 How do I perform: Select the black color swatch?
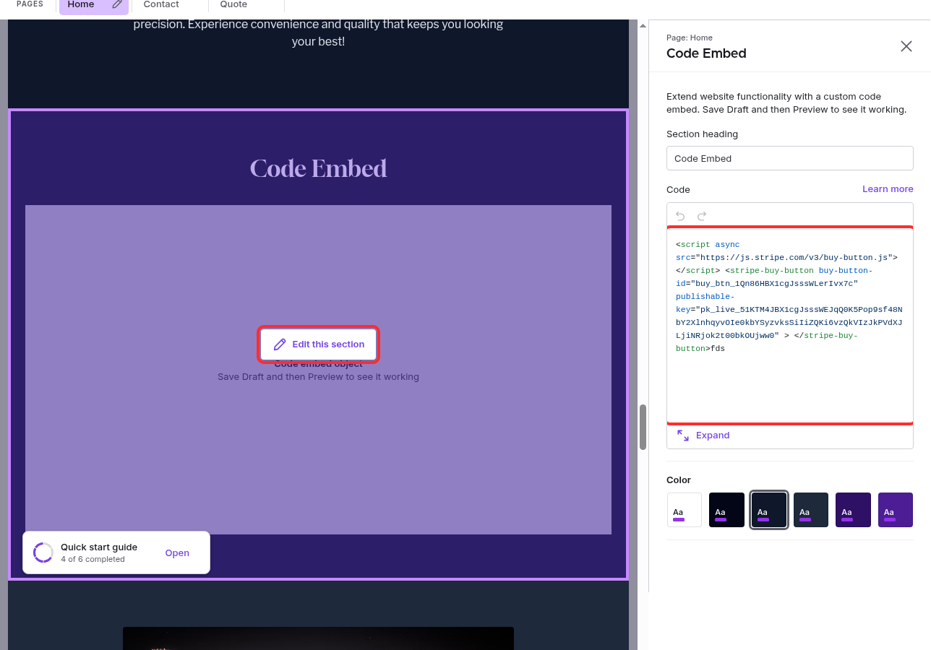point(726,510)
